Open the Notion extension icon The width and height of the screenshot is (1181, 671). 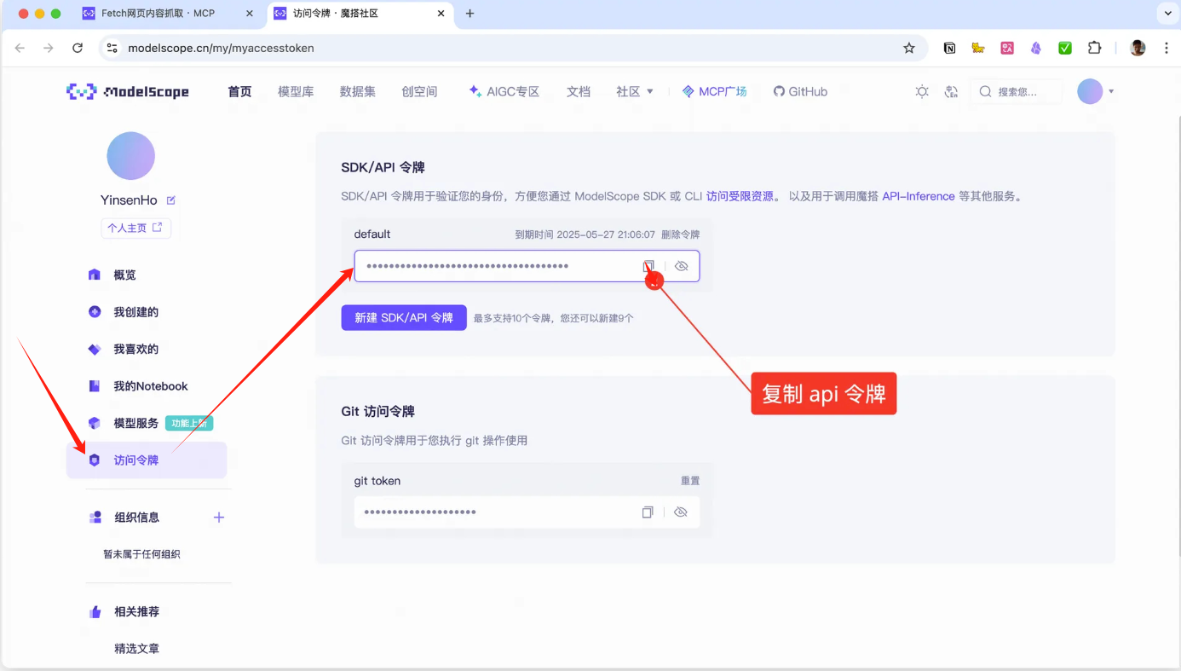coord(949,48)
